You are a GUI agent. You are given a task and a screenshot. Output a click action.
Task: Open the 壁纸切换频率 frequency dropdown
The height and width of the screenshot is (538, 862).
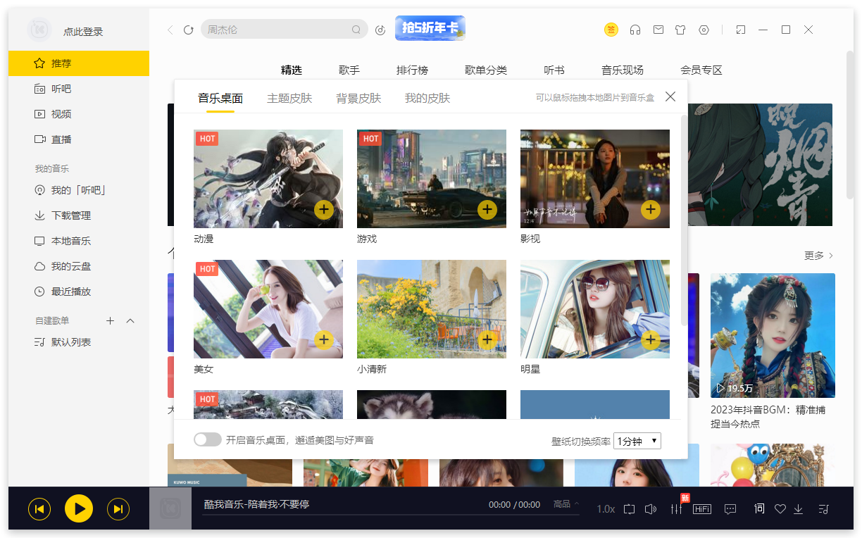[x=637, y=439]
